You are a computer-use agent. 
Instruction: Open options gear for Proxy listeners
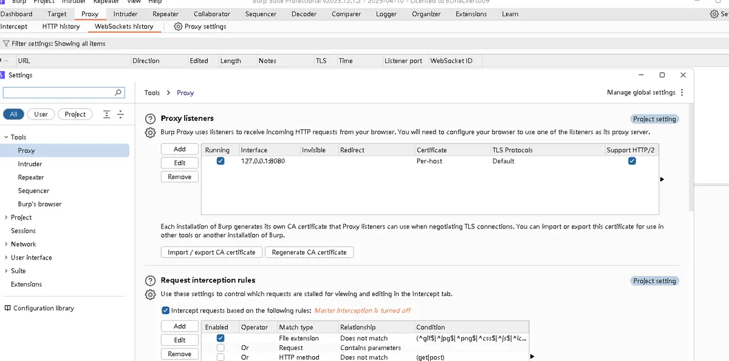coord(150,132)
